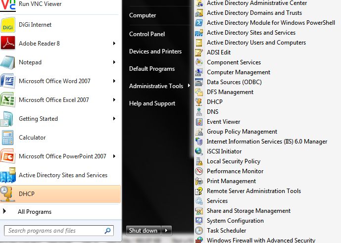The height and width of the screenshot is (243, 341).
Task: Click Data Sources (ODBC) icon
Action: 199,82
